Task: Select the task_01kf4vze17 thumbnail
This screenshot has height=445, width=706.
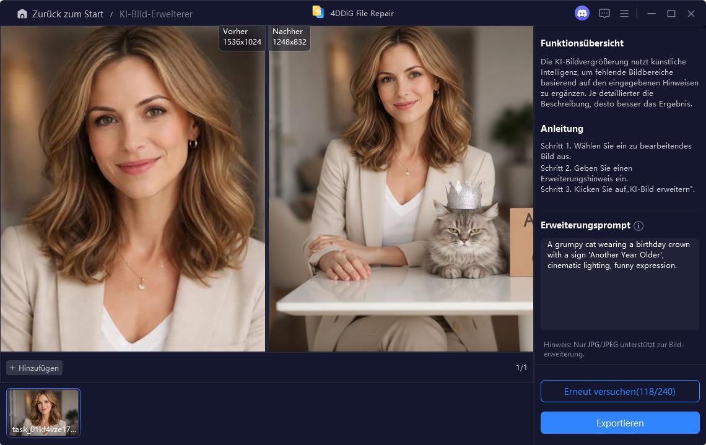Action: [43, 413]
